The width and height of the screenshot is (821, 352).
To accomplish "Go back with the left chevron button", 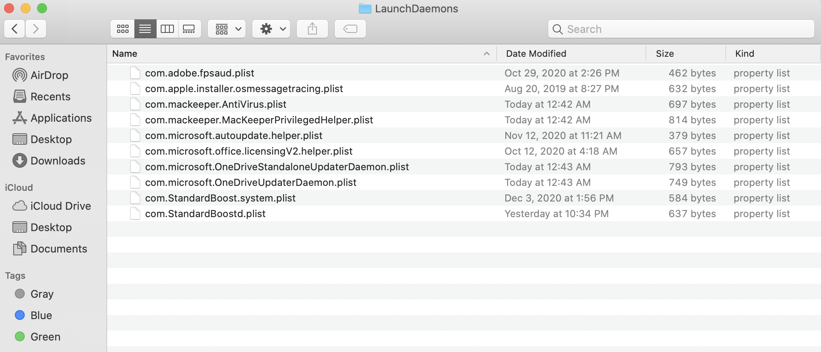I will coord(15,29).
